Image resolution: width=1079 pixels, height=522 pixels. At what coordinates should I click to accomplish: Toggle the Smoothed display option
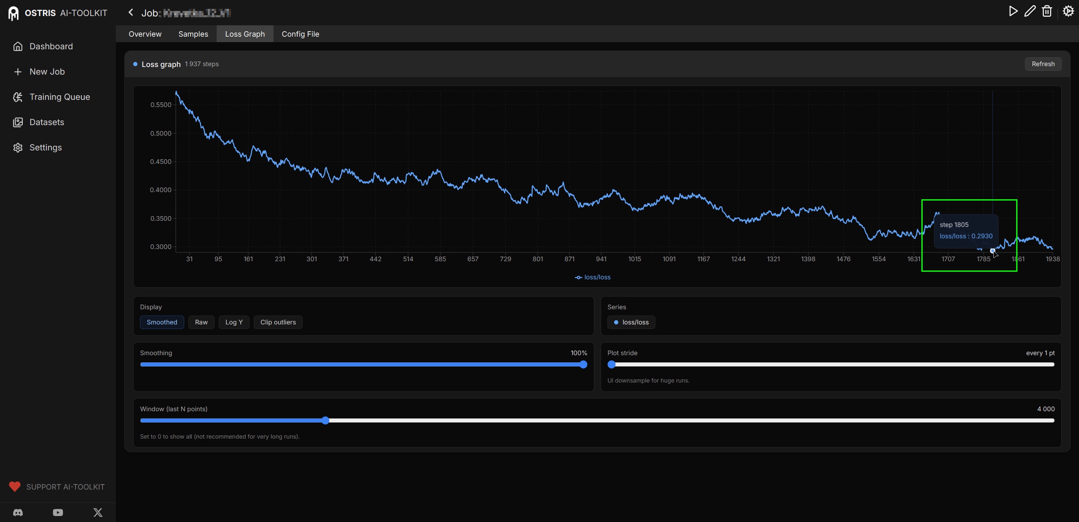162,322
